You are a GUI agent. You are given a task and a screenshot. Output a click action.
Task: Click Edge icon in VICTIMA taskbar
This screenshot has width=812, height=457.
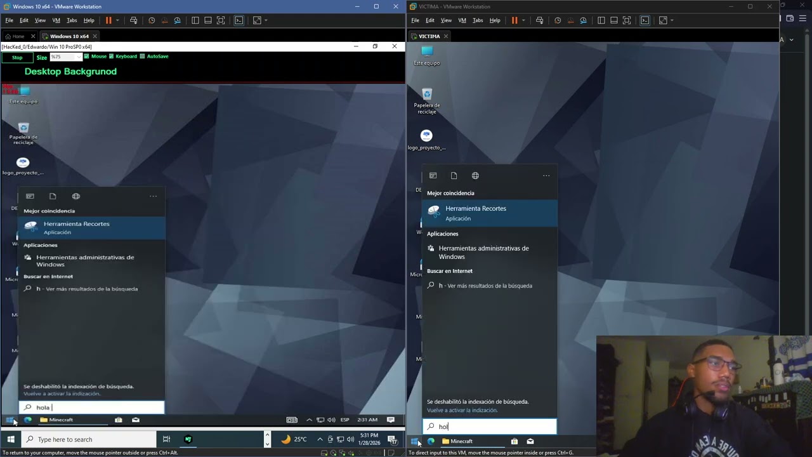click(x=431, y=441)
